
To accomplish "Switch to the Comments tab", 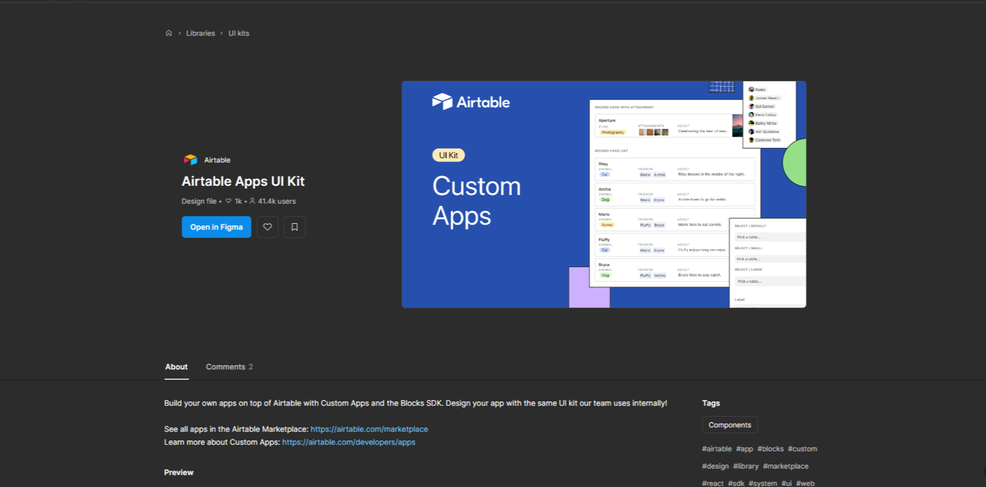I will 229,367.
